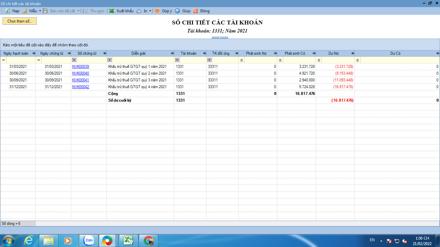Print report using the In icon
Viewport: 440px width, 247px height.
click(x=139, y=11)
